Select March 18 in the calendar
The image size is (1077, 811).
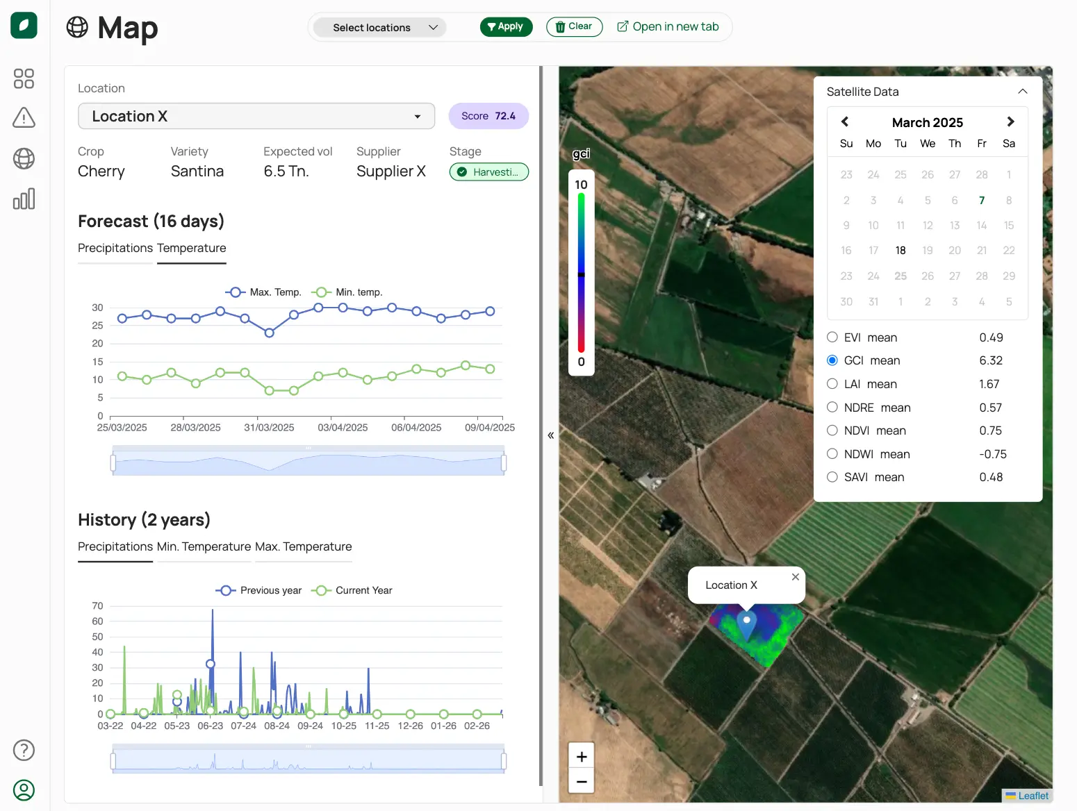(x=901, y=251)
